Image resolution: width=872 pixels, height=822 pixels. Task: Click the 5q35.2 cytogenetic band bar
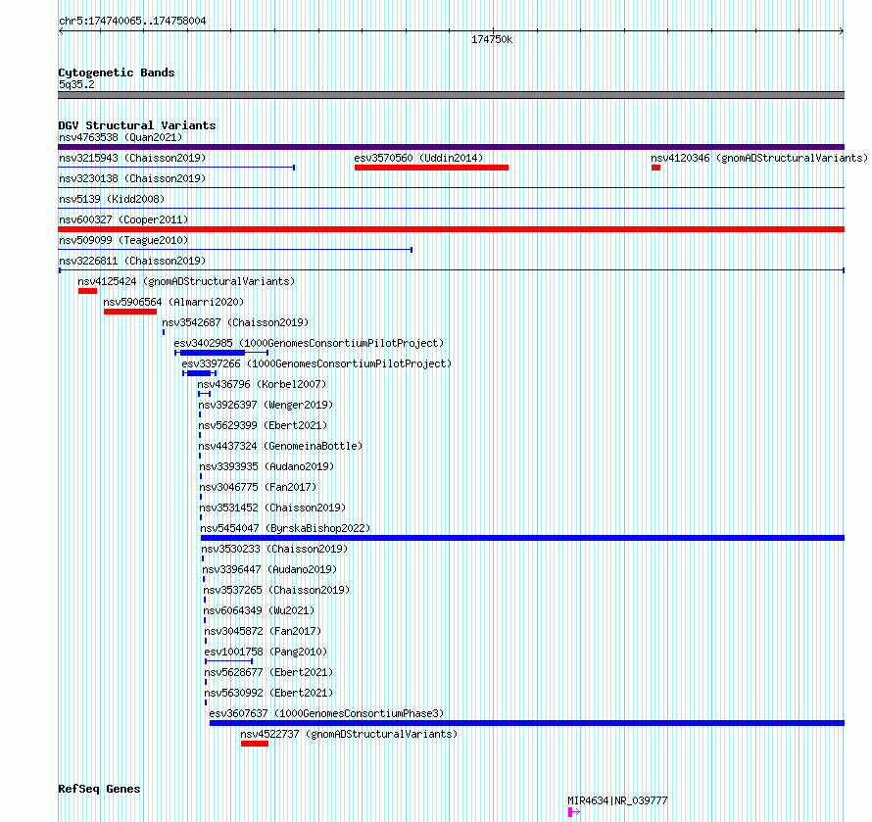(x=451, y=95)
